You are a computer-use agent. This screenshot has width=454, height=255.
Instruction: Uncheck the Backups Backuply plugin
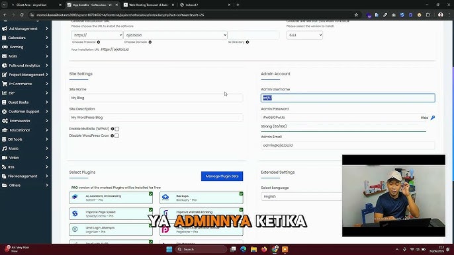point(241,194)
